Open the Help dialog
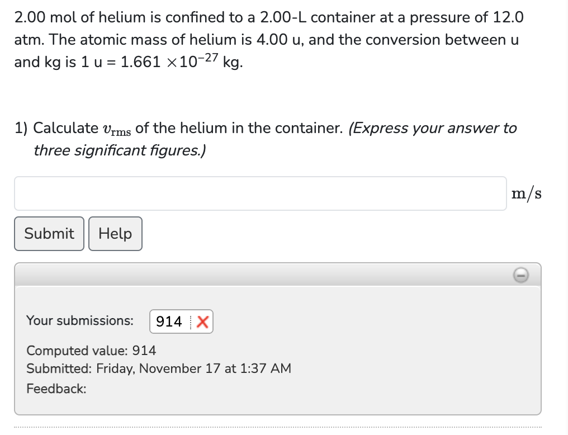Screen dimensions: 568x435 click(x=115, y=234)
